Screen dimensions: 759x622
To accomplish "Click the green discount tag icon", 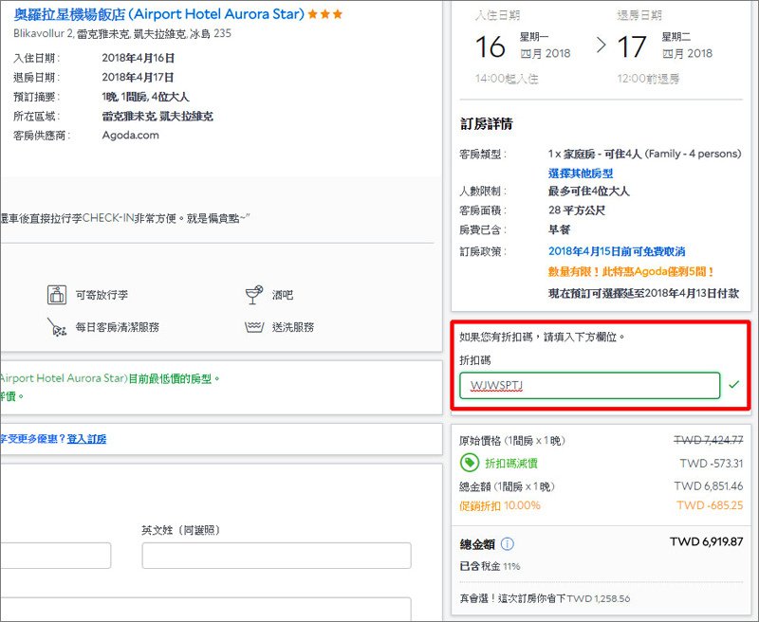I will click(x=469, y=463).
